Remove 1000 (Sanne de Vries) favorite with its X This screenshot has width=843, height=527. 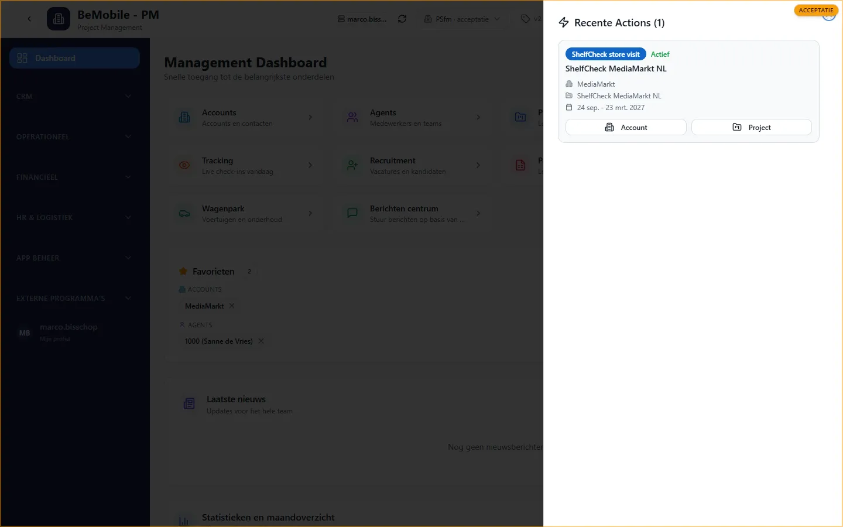261,341
